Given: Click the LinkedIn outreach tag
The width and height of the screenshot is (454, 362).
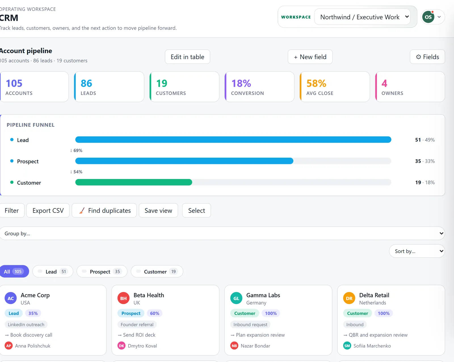Looking at the screenshot, I should point(26,324).
